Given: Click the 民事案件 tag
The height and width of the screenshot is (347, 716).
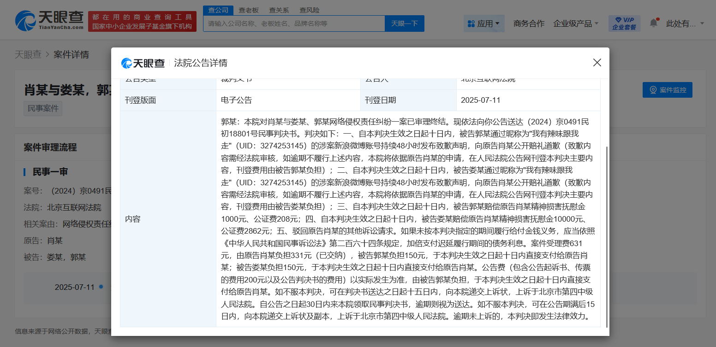Looking at the screenshot, I should click(43, 109).
